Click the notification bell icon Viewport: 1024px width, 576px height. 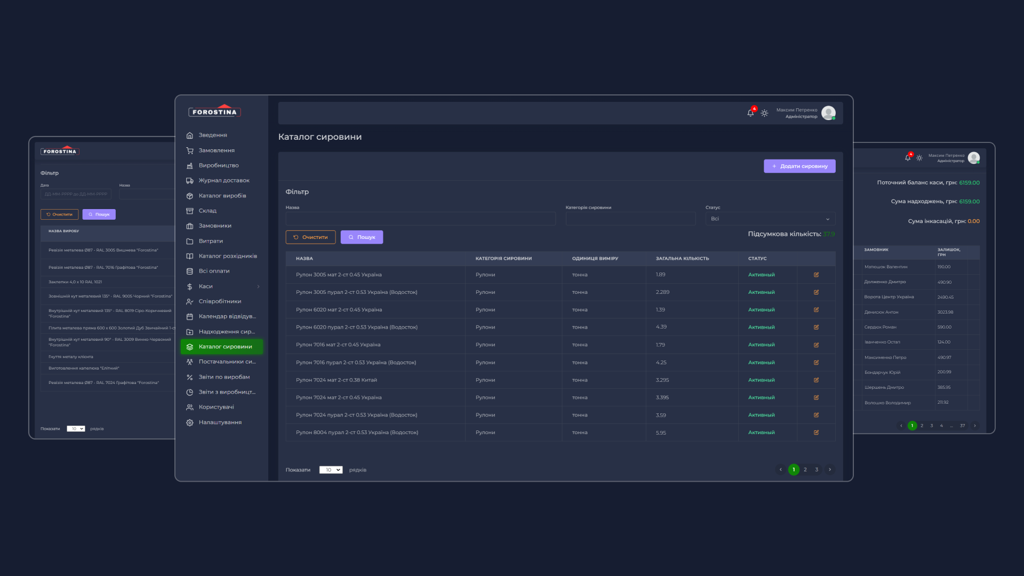(x=750, y=113)
